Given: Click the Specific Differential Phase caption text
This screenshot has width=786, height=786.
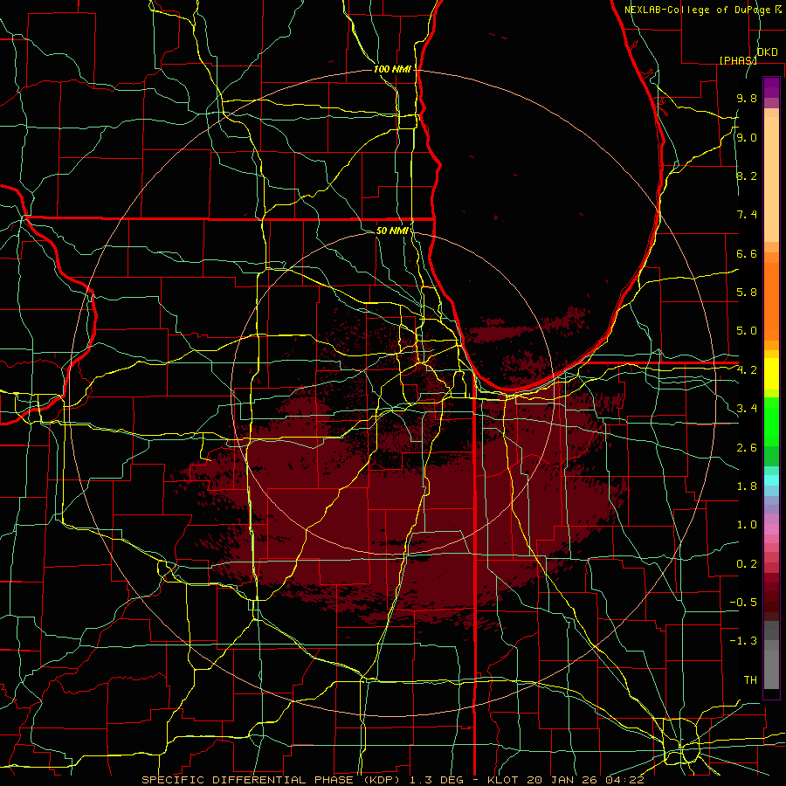Looking at the screenshot, I should coord(392,780).
